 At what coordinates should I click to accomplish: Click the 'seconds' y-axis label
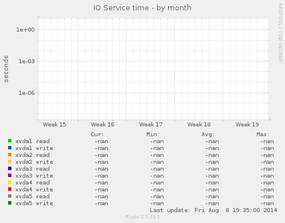(x=6, y=69)
